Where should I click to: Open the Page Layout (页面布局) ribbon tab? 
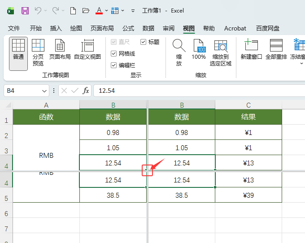102,28
